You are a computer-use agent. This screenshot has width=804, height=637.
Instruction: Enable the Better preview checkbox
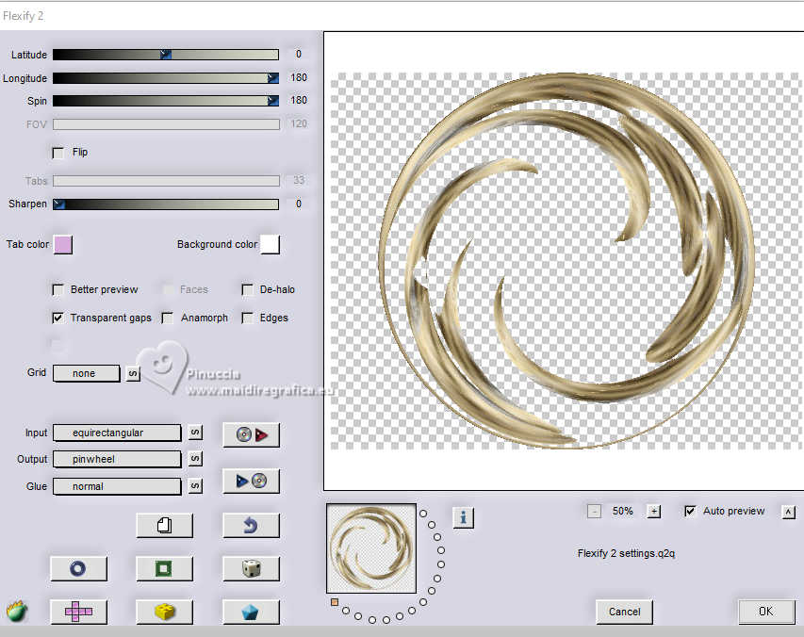pyautogui.click(x=57, y=290)
